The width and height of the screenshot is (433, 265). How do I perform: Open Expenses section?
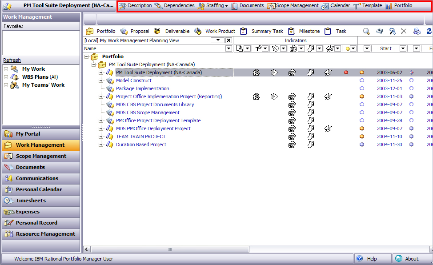(41, 212)
